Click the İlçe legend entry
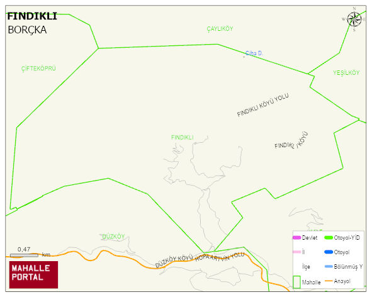 pos(306,267)
